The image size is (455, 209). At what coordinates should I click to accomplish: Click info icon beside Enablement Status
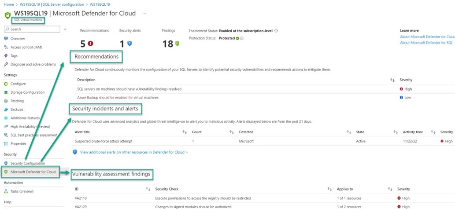276,31
